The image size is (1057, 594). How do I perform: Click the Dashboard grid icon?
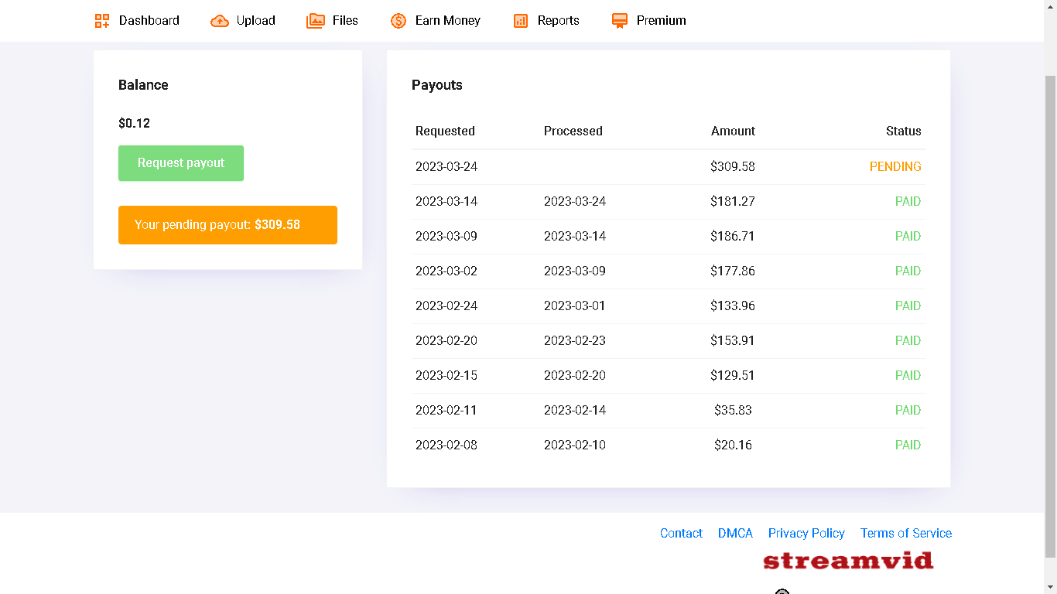102,21
